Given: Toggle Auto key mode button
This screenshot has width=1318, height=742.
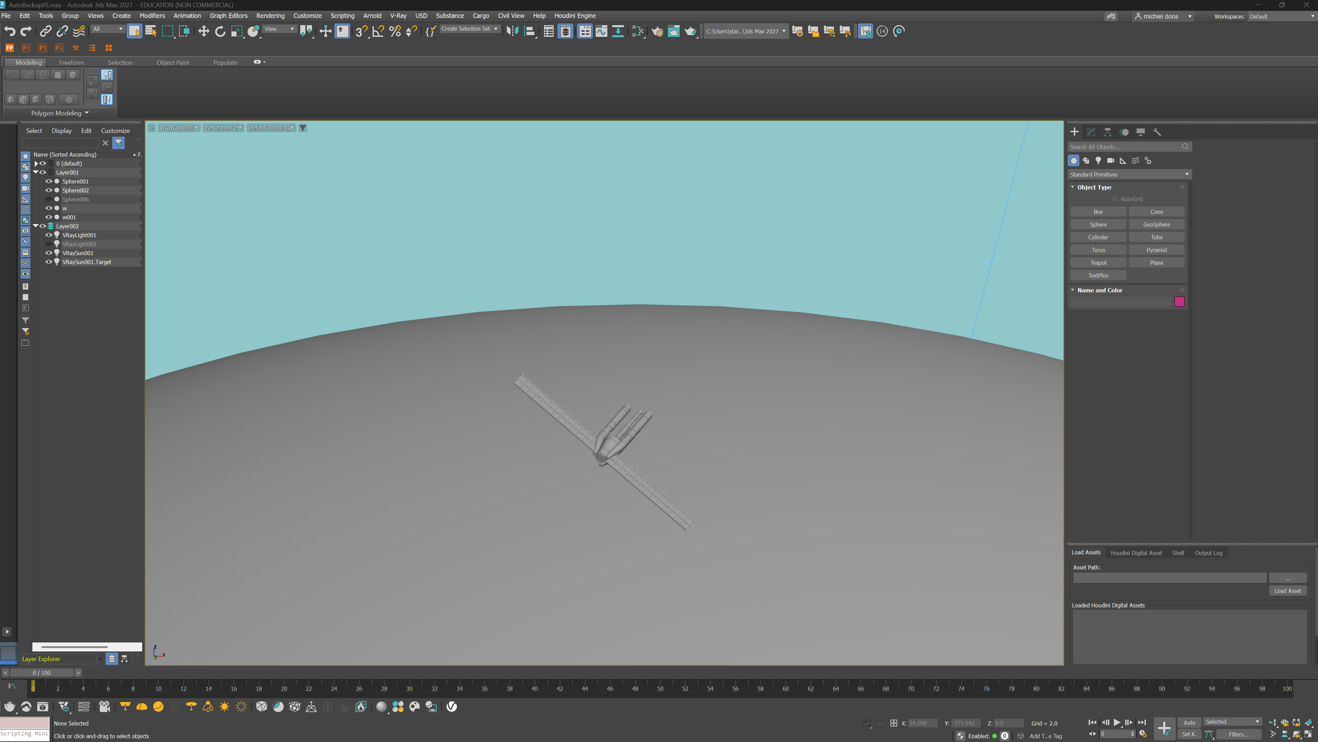Looking at the screenshot, I should click(x=1189, y=723).
